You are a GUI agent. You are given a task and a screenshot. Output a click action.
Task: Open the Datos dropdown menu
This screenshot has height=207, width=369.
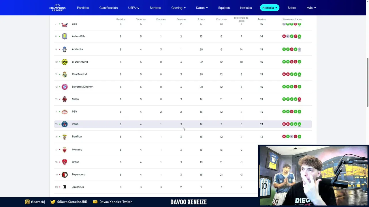coord(202,8)
